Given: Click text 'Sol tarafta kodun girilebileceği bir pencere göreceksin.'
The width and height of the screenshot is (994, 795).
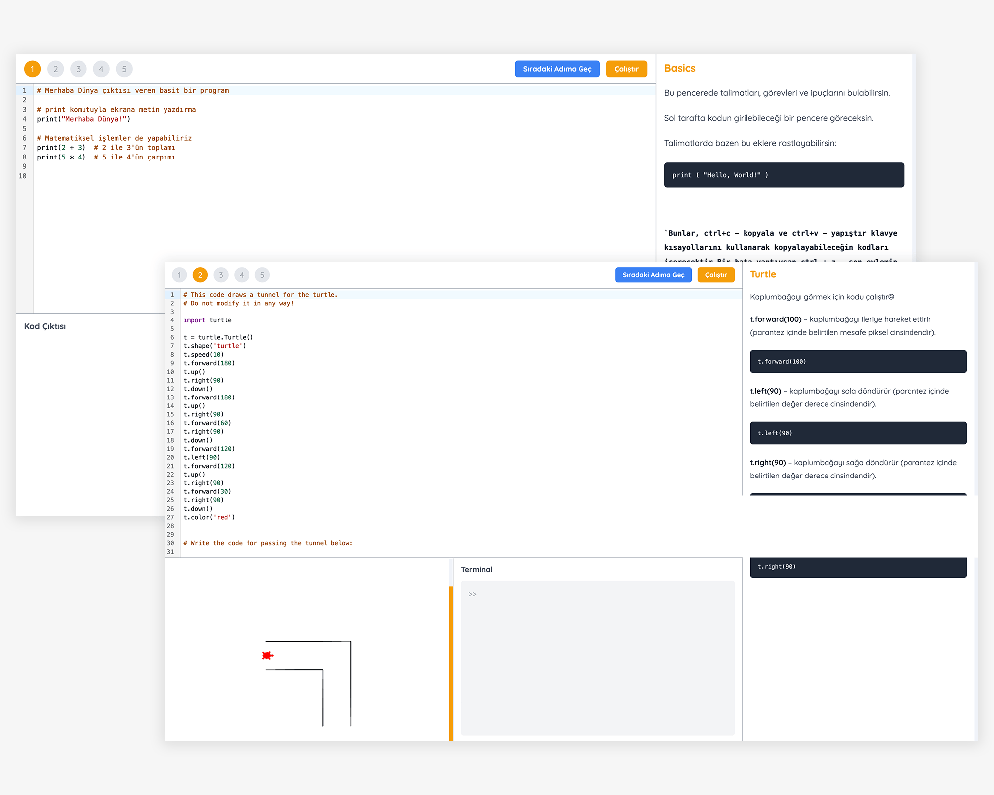Looking at the screenshot, I should (x=769, y=118).
